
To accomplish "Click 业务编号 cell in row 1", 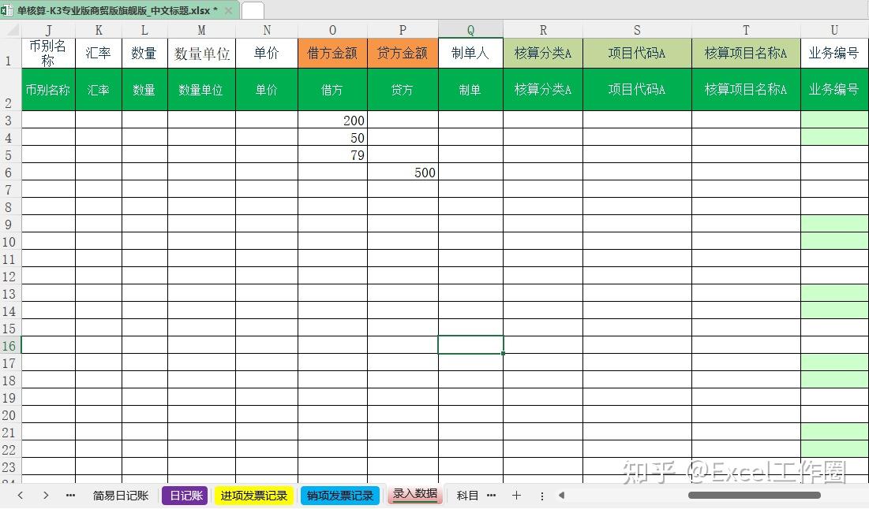I will tap(834, 53).
